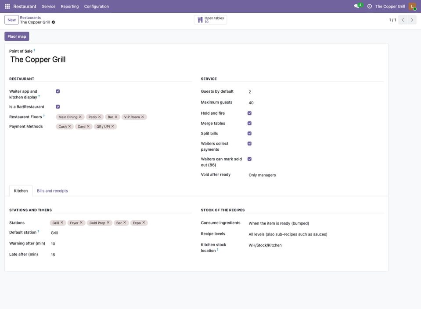Disable Hold and fire checkbox
421x309 pixels.
249,113
